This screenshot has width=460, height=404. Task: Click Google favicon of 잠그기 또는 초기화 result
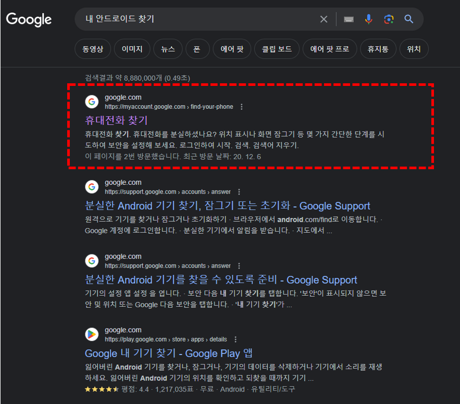(92, 187)
